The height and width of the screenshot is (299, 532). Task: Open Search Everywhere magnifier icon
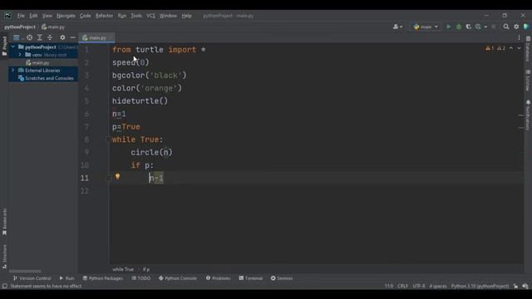pyautogui.click(x=506, y=27)
